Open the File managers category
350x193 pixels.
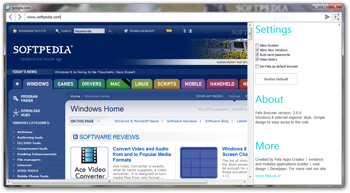[29, 160]
